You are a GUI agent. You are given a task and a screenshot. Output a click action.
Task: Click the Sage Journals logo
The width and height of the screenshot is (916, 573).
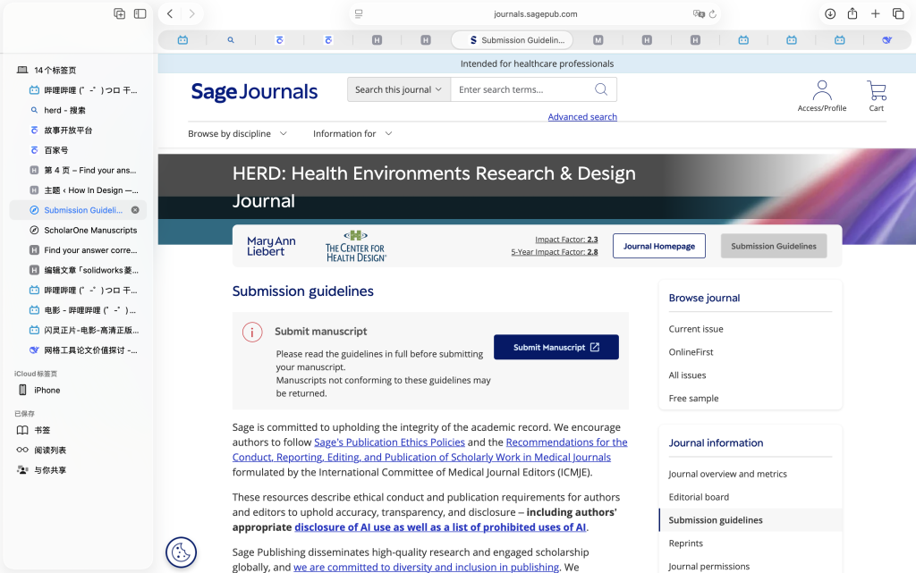pyautogui.click(x=255, y=91)
